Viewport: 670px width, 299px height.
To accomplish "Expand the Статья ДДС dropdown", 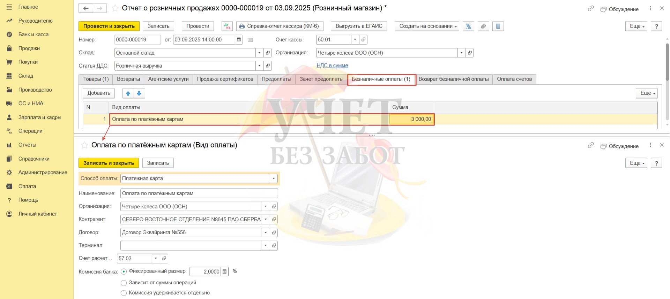I will click(259, 66).
